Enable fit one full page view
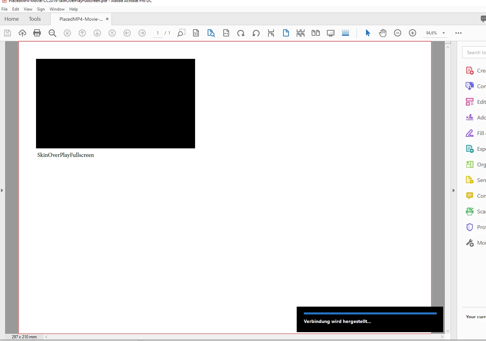The width and height of the screenshot is (486, 341). click(x=286, y=33)
